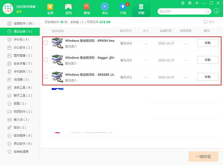The height and width of the screenshot is (165, 223).
Task: Click the driver icon of EPSON Ima row
Action: 57,43
